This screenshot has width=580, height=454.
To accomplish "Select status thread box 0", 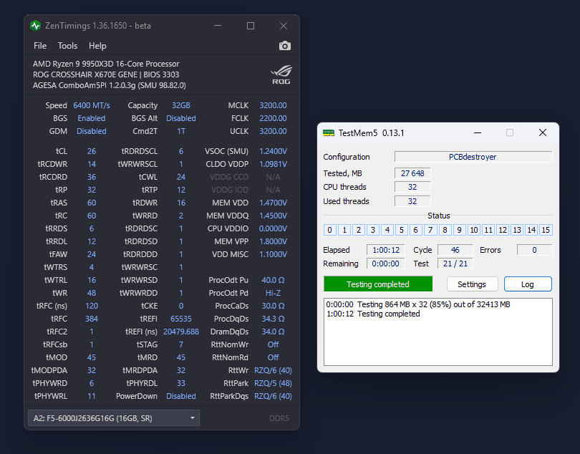I will pos(329,230).
